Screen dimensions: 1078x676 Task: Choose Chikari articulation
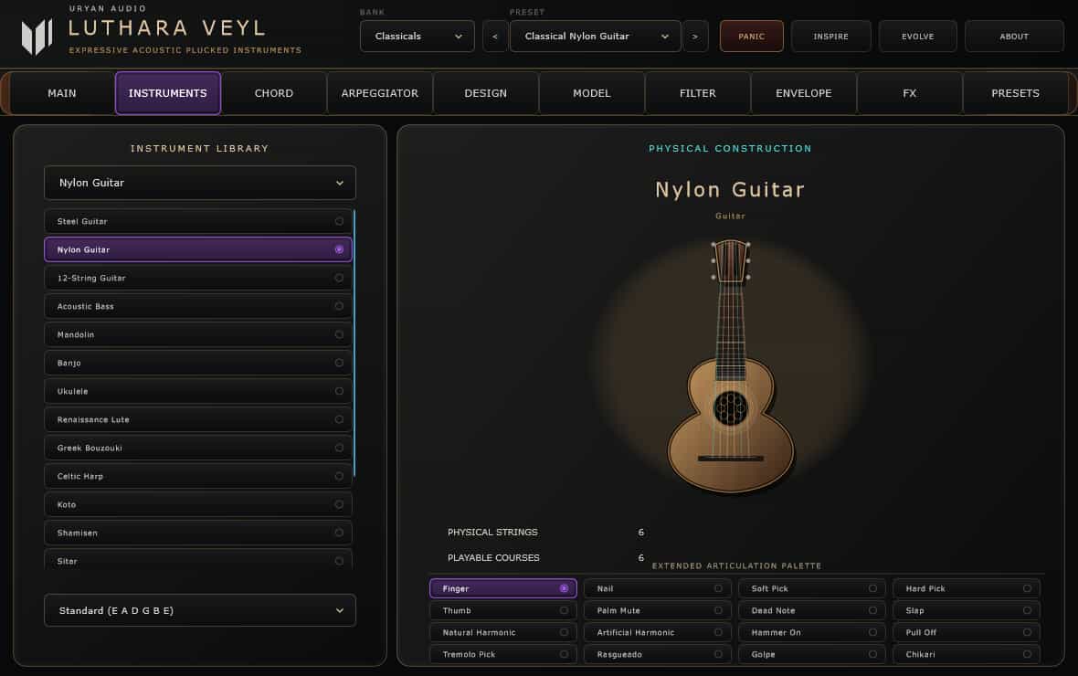(967, 655)
